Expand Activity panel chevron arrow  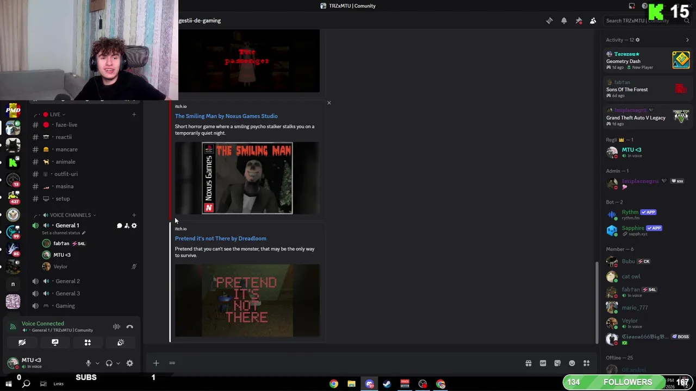pos(687,40)
